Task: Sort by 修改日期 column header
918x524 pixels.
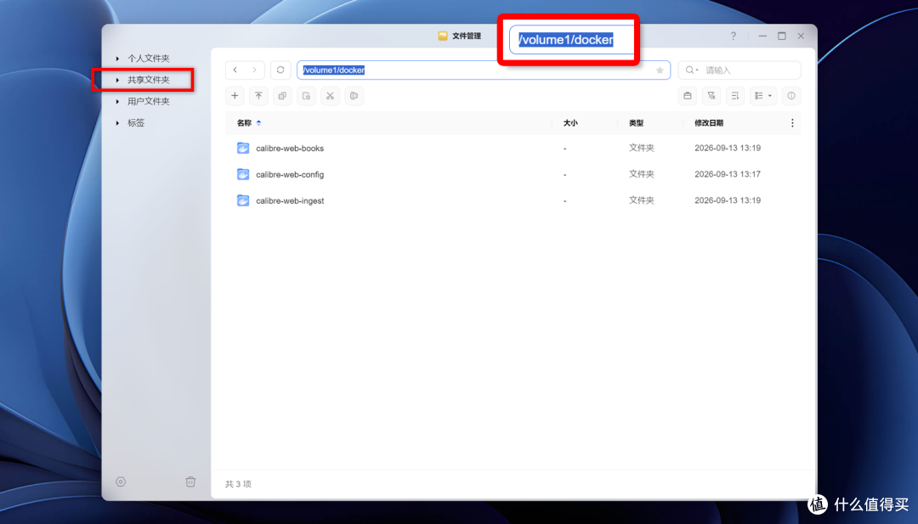Action: coord(709,123)
